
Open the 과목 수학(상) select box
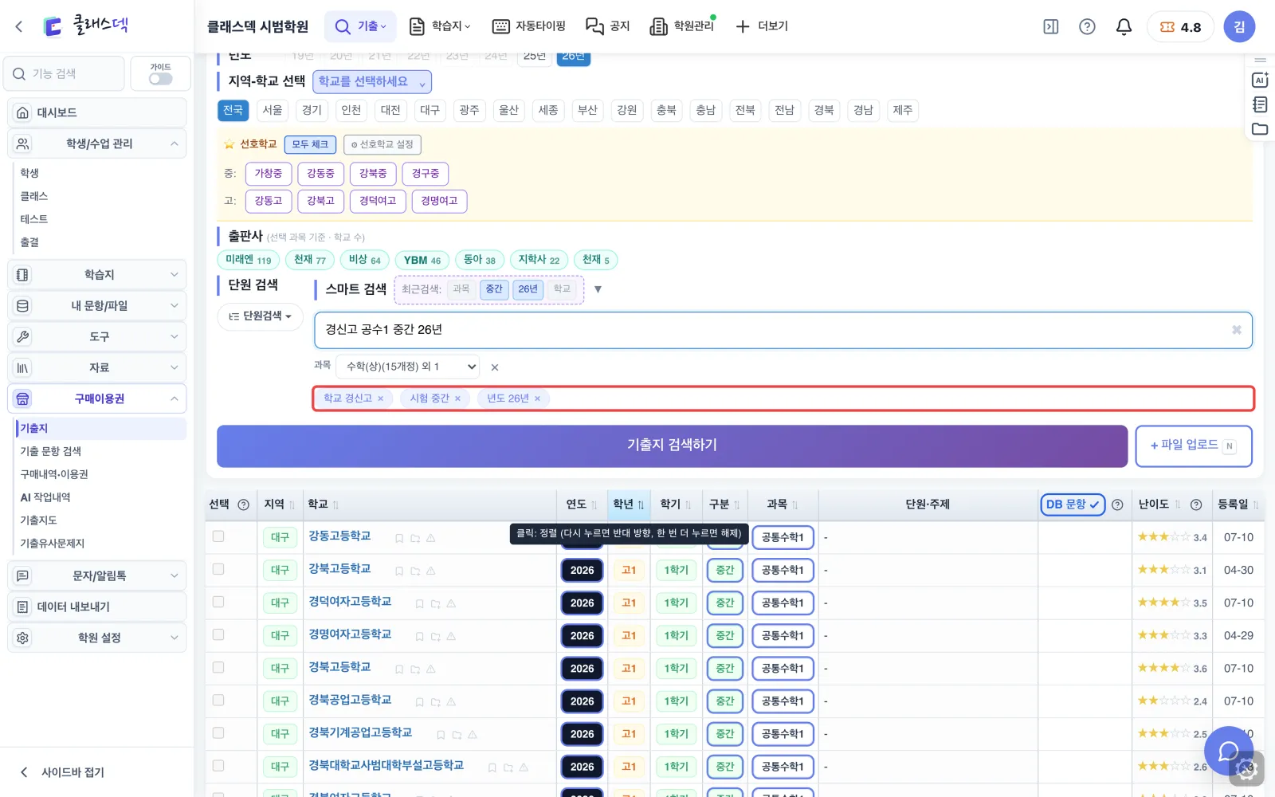tap(408, 367)
